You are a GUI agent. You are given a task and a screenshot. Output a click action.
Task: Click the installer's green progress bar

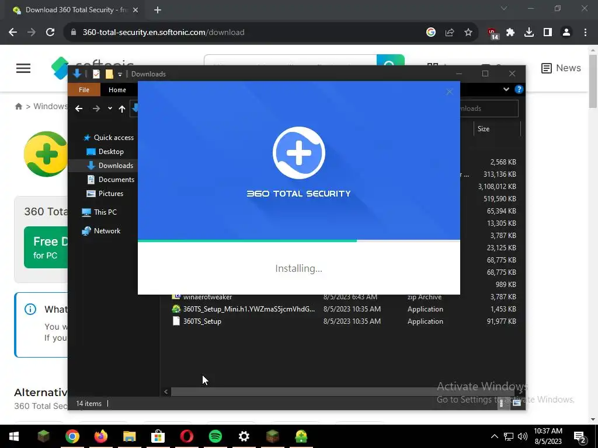click(247, 241)
